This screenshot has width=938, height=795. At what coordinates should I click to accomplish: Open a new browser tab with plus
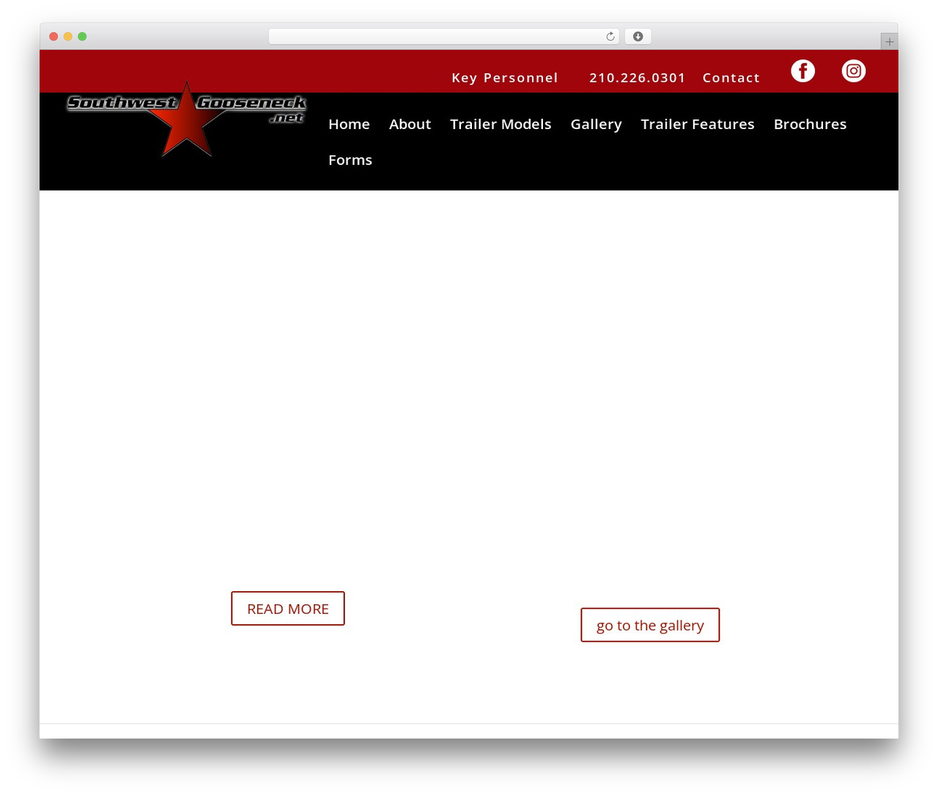tap(889, 42)
